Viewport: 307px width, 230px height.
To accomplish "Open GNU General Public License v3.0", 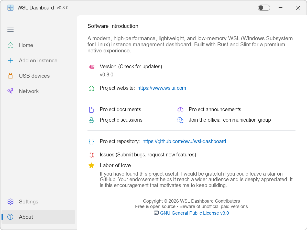I will point(194,213).
